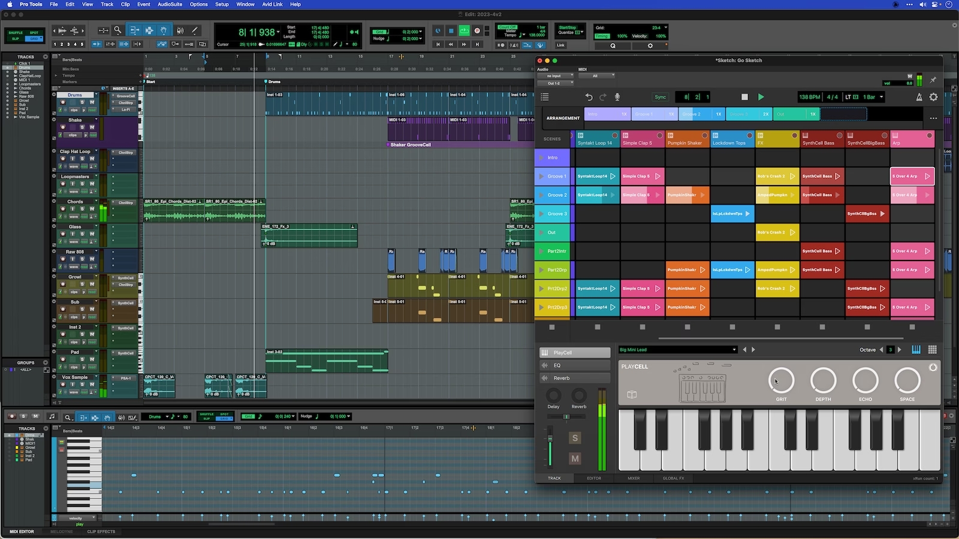959x539 pixels.
Task: Open the 1 Bar loop length dropdown
Action: [x=881, y=96]
